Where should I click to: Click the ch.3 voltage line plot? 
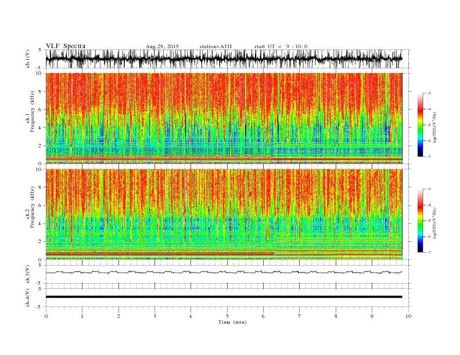[228, 274]
